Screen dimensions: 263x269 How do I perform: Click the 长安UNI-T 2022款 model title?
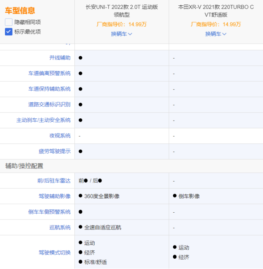tap(122, 11)
